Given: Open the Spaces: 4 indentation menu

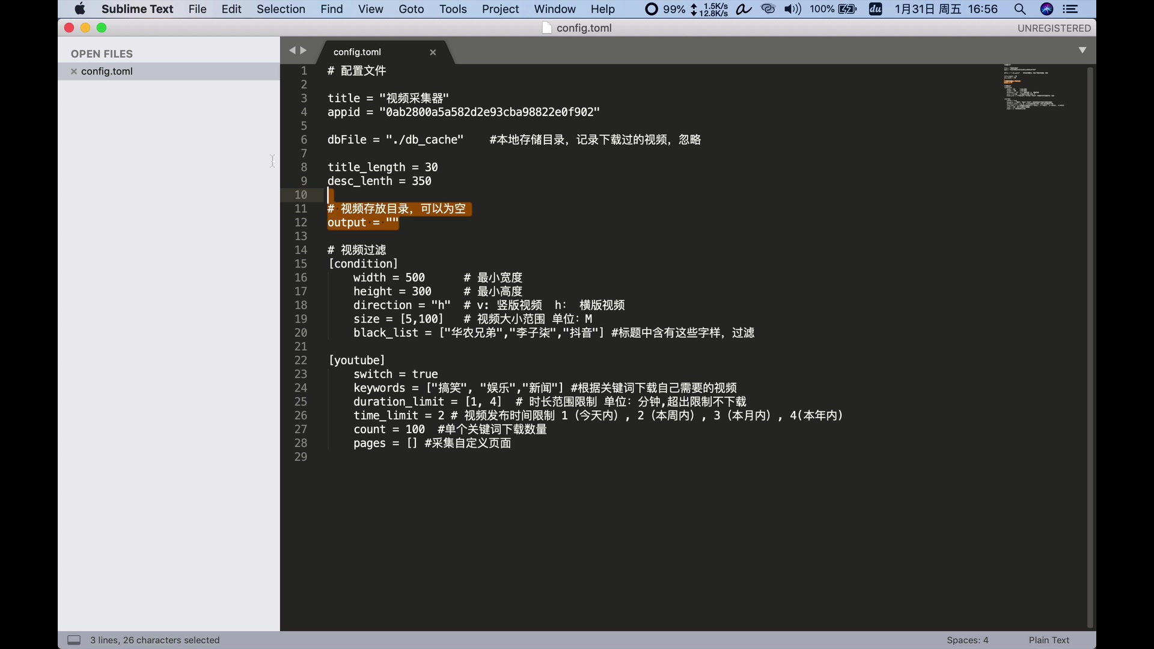Looking at the screenshot, I should click(967, 640).
